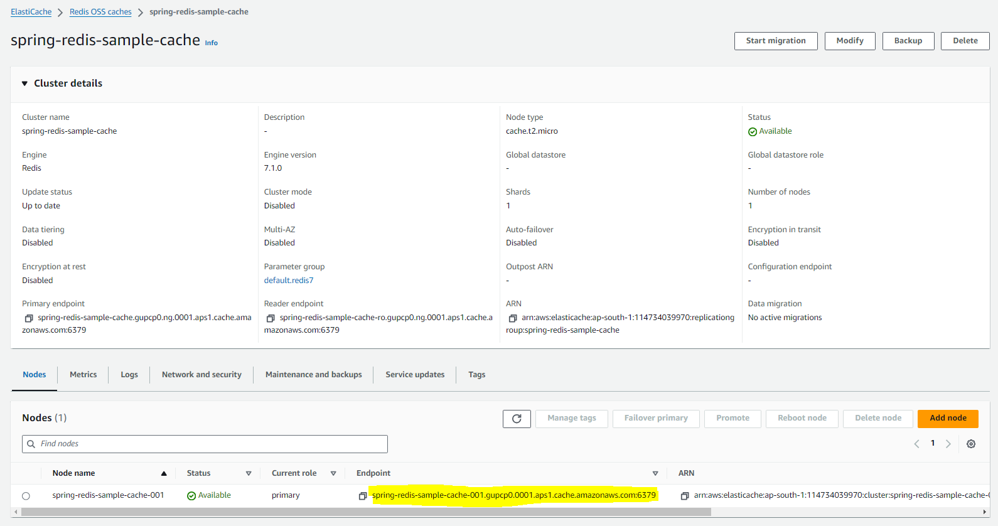Screen dimensions: 998x526
Task: Sort by Node name column arrow
Action: 164,473
